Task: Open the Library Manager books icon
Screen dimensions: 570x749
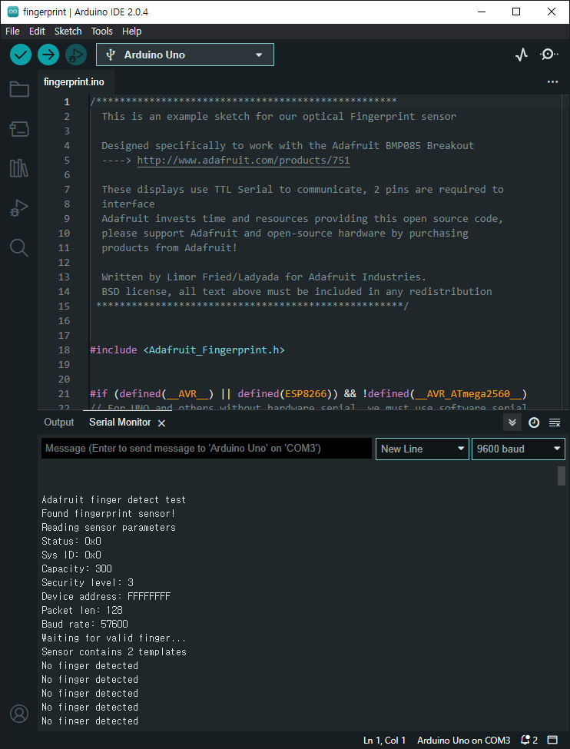Action: pyautogui.click(x=19, y=168)
